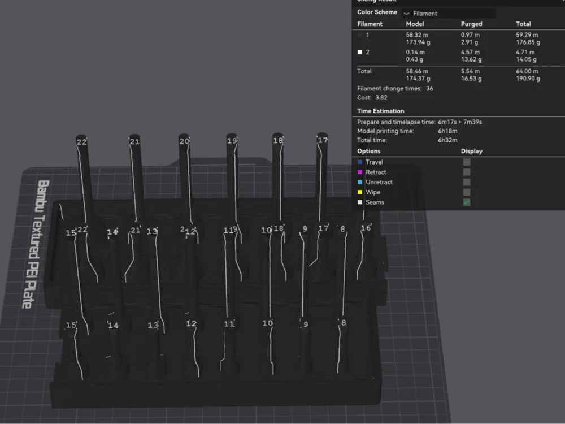Toggle the Travel display checkbox
Screen dimensions: 565x424
(467, 162)
